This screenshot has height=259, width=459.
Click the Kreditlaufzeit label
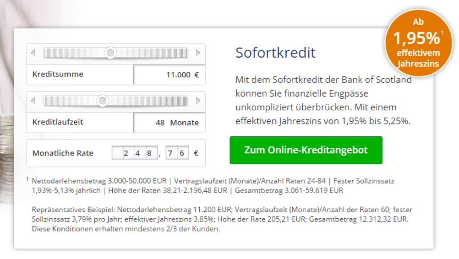pyautogui.click(x=58, y=122)
